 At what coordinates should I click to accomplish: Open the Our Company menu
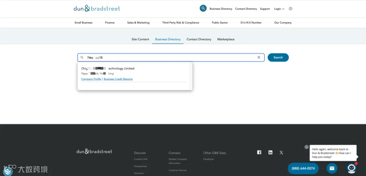pos(283,23)
